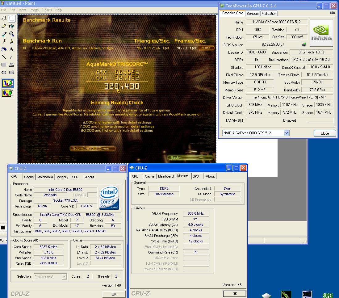
Task: Minimize the GPU-Z window
Action: click(319, 6)
